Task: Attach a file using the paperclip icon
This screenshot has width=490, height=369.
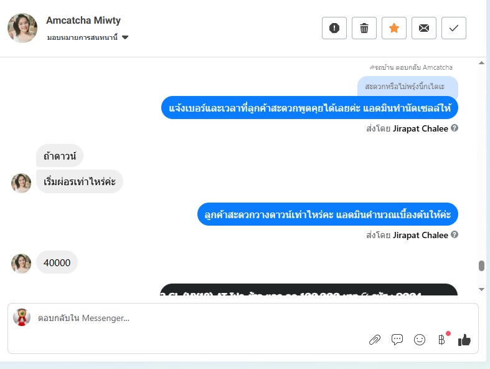Action: click(x=375, y=340)
